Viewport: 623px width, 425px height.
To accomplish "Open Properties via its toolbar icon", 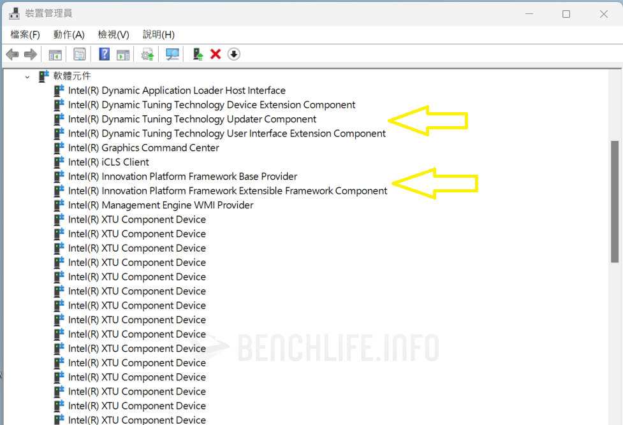I will [79, 54].
